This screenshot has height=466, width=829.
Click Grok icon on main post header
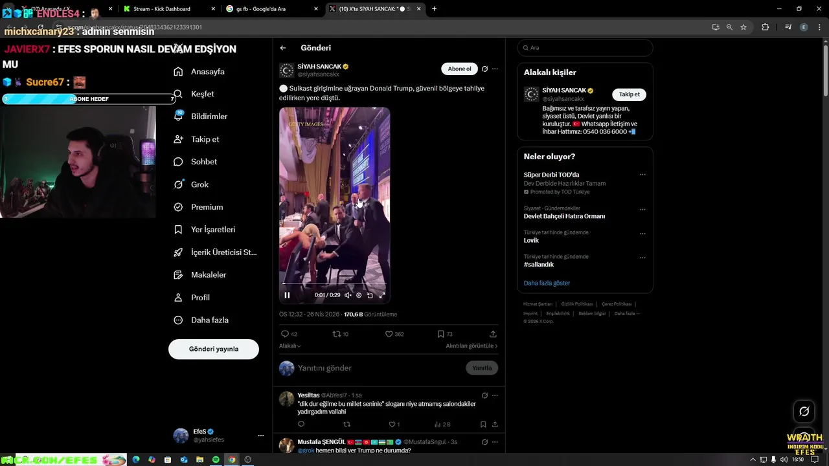tap(484, 69)
